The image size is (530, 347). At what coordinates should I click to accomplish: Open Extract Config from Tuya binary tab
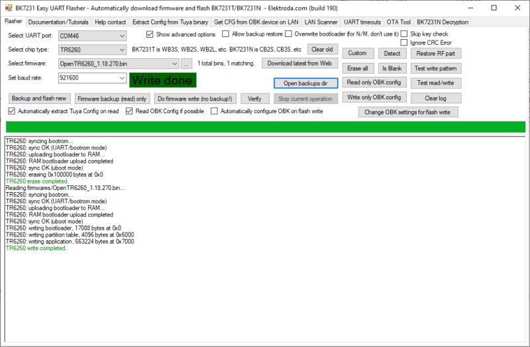click(170, 22)
